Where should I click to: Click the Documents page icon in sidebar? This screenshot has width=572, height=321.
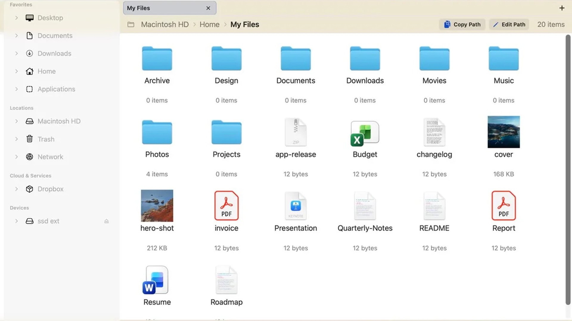pos(30,36)
